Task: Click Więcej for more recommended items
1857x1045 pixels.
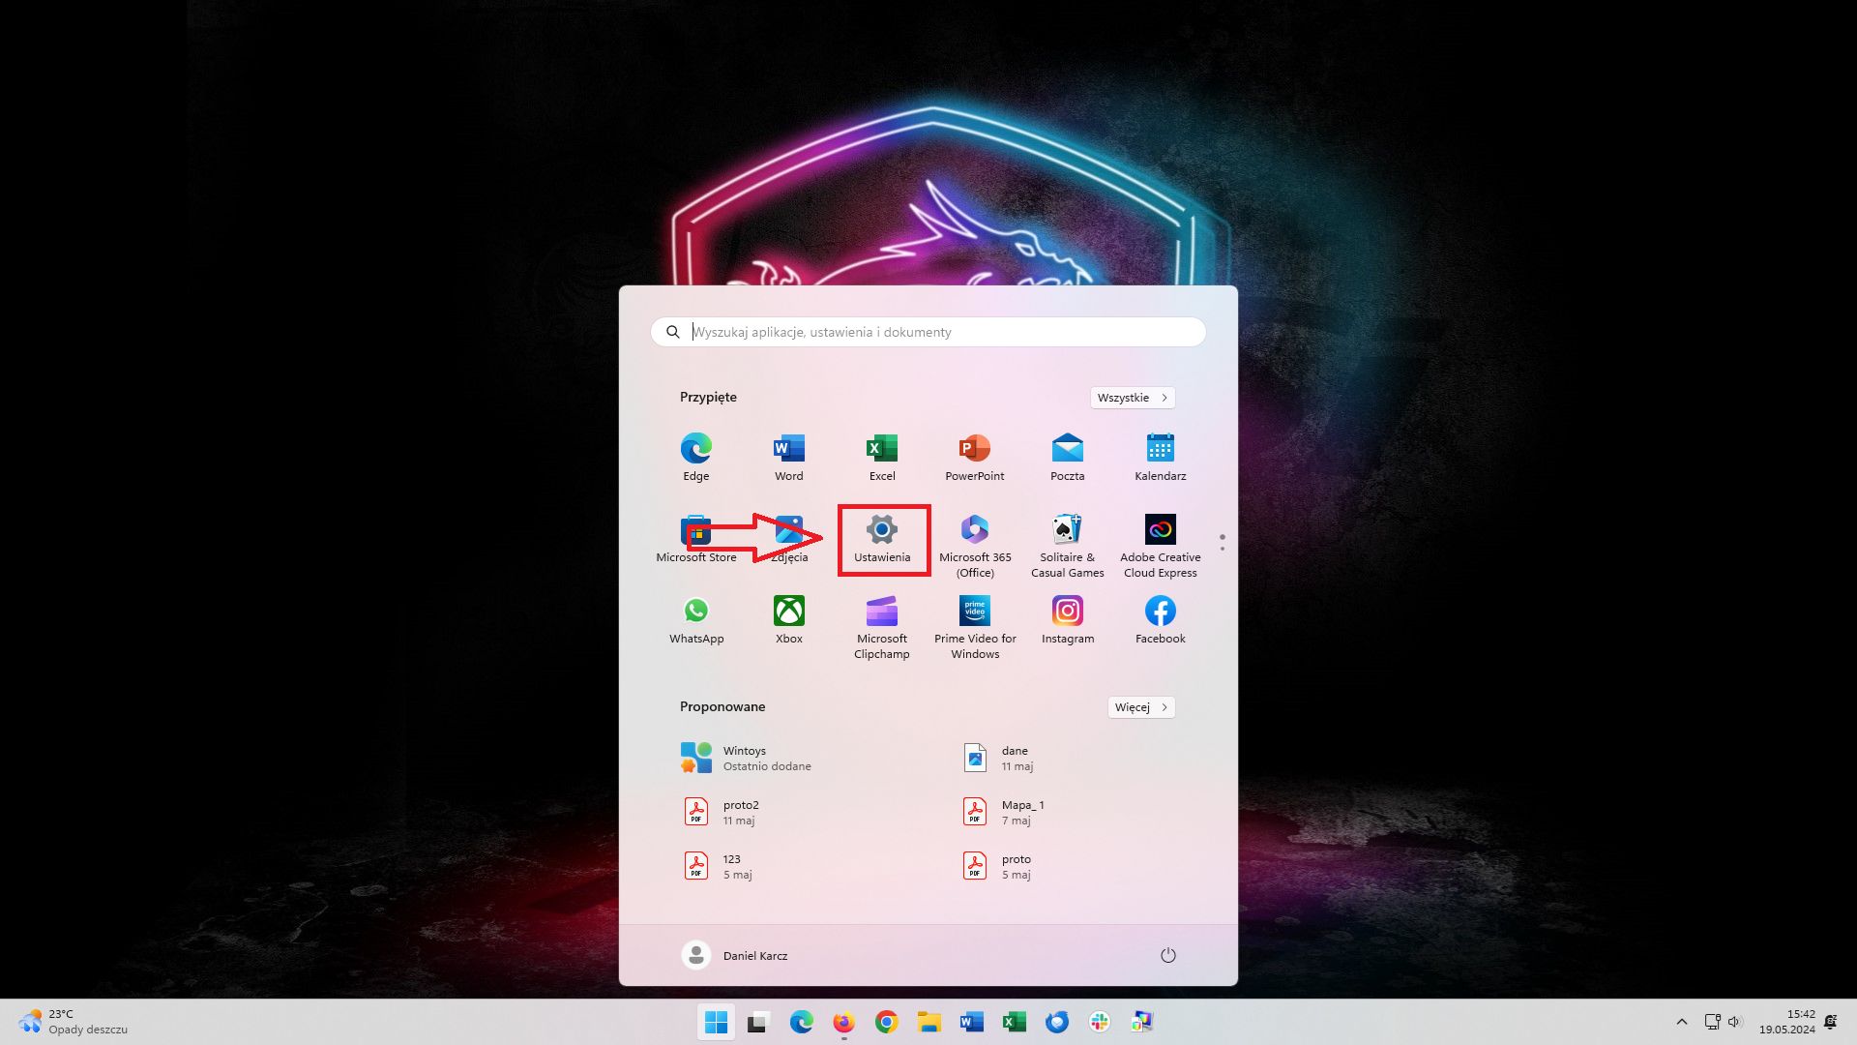Action: [x=1139, y=707]
